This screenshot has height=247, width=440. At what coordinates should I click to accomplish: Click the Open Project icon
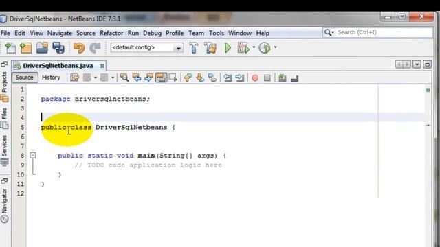click(42, 47)
